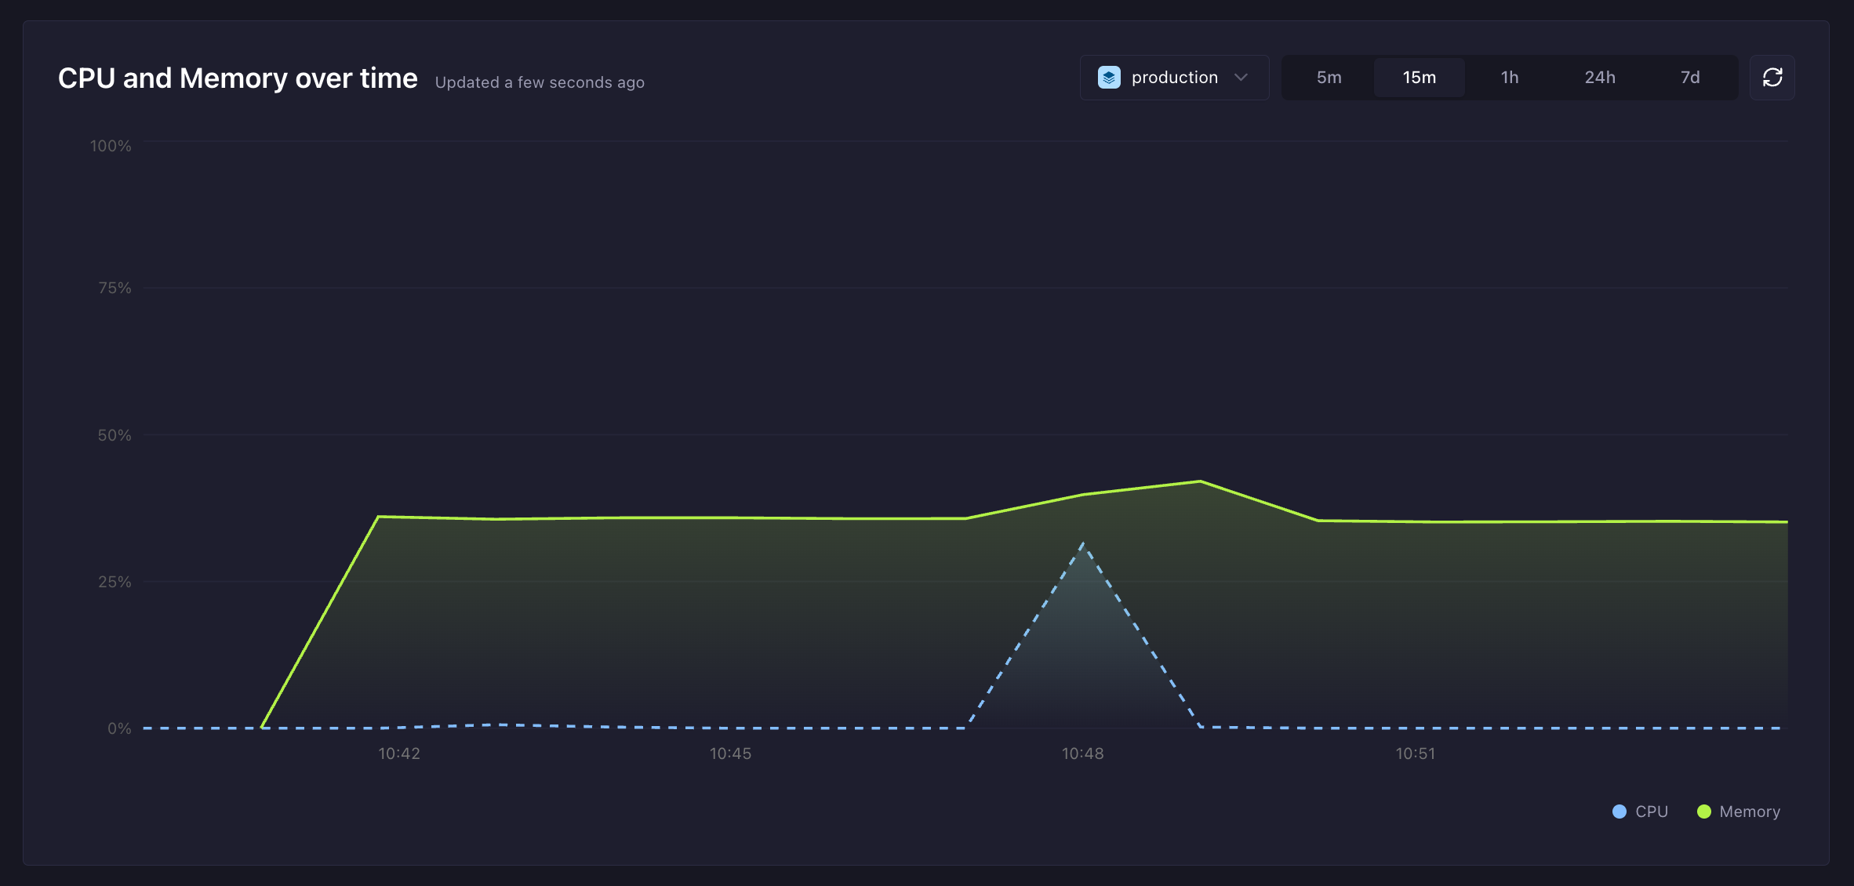Click the refresh metrics icon button
Viewport: 1854px width, 886px height.
pos(1772,78)
